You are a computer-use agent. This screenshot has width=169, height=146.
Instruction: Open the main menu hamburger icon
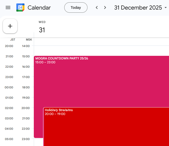pos(8,7)
